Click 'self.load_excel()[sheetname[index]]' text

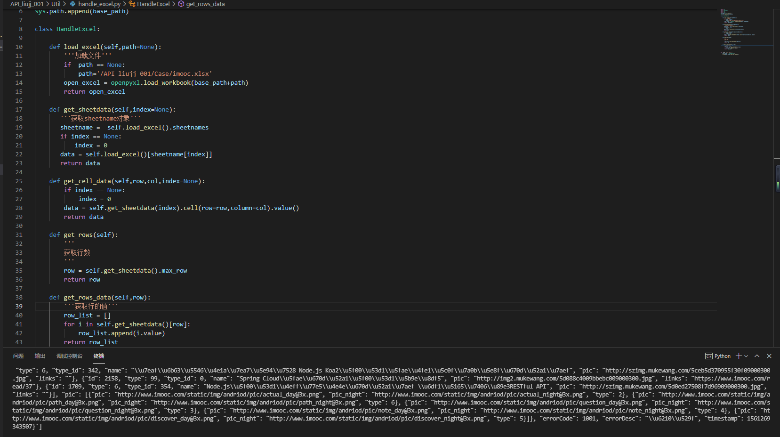point(149,154)
